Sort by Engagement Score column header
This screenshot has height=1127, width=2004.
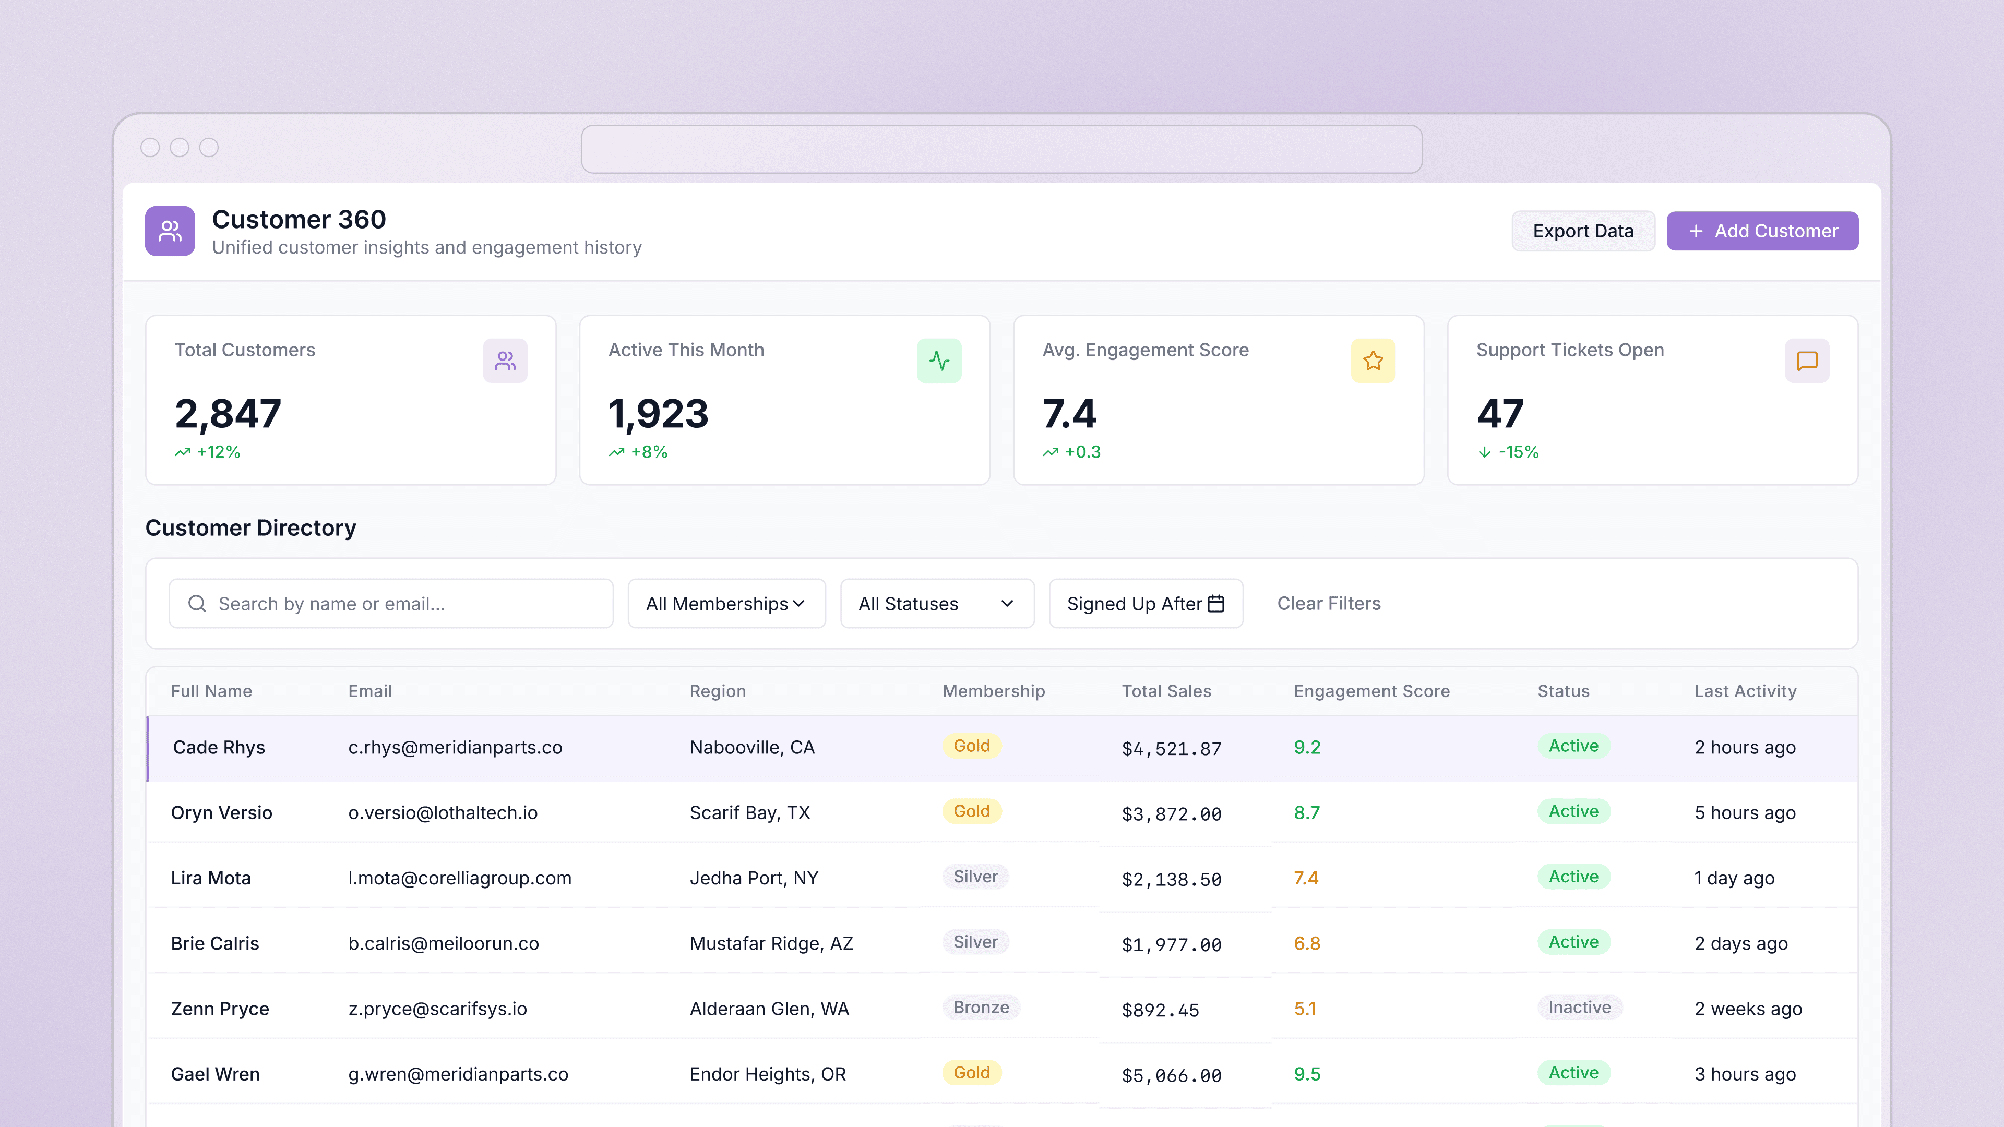point(1371,691)
